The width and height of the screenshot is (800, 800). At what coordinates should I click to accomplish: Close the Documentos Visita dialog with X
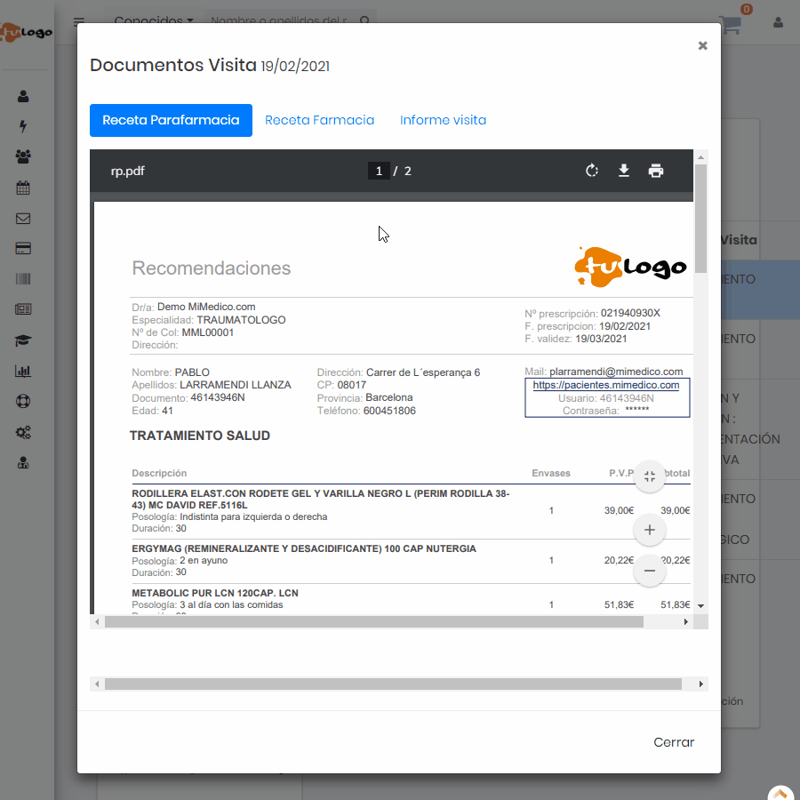tap(702, 46)
